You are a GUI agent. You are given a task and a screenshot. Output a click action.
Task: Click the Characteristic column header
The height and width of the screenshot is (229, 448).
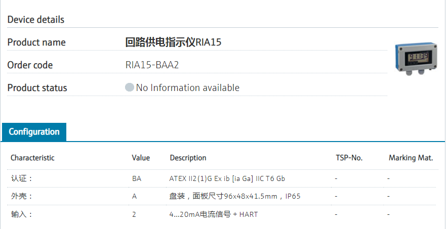click(32, 158)
